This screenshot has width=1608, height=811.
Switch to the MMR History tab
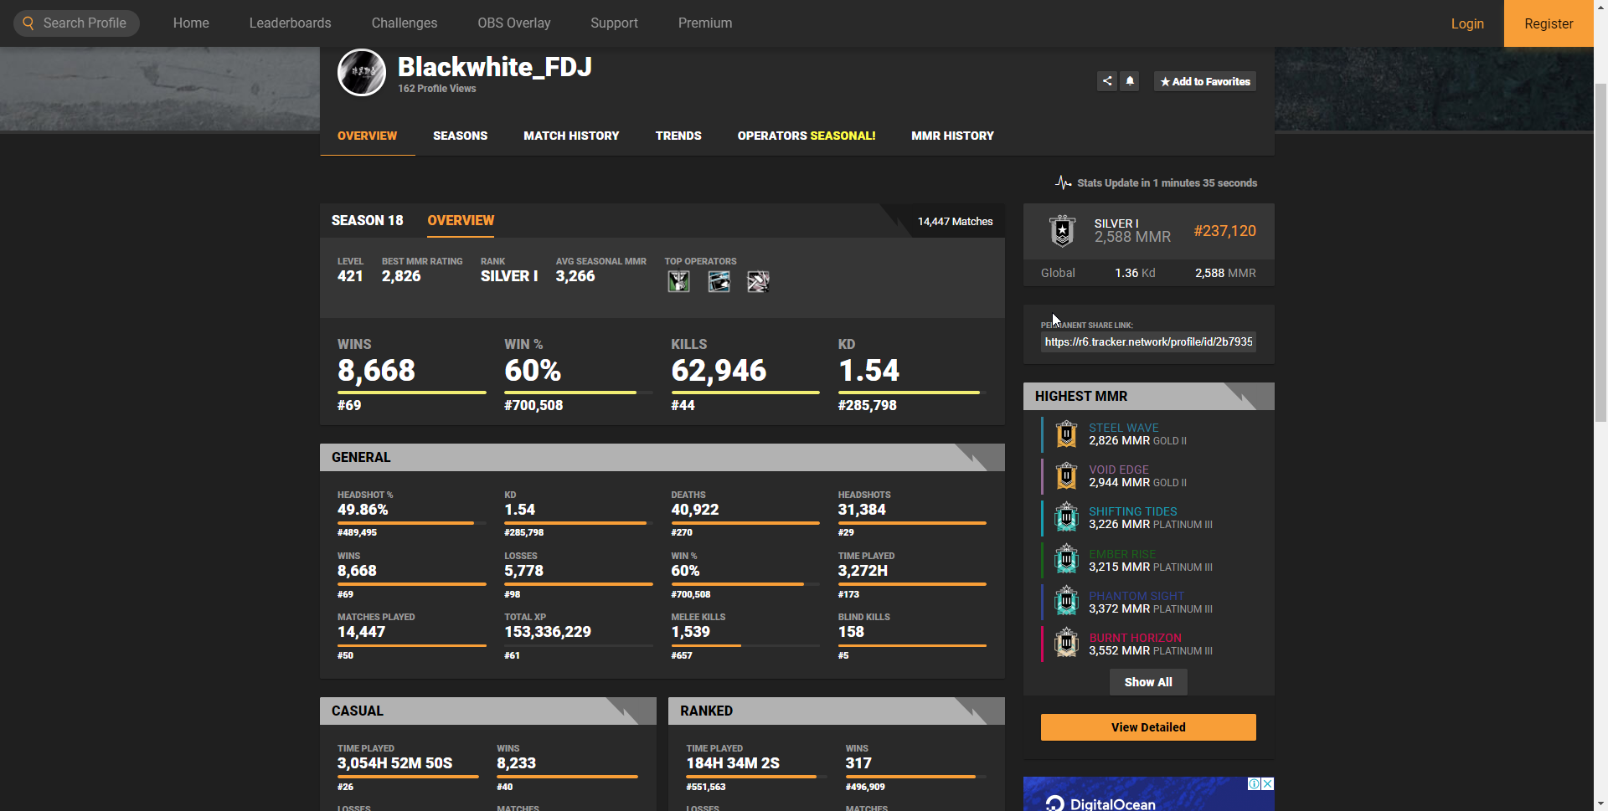coord(952,136)
